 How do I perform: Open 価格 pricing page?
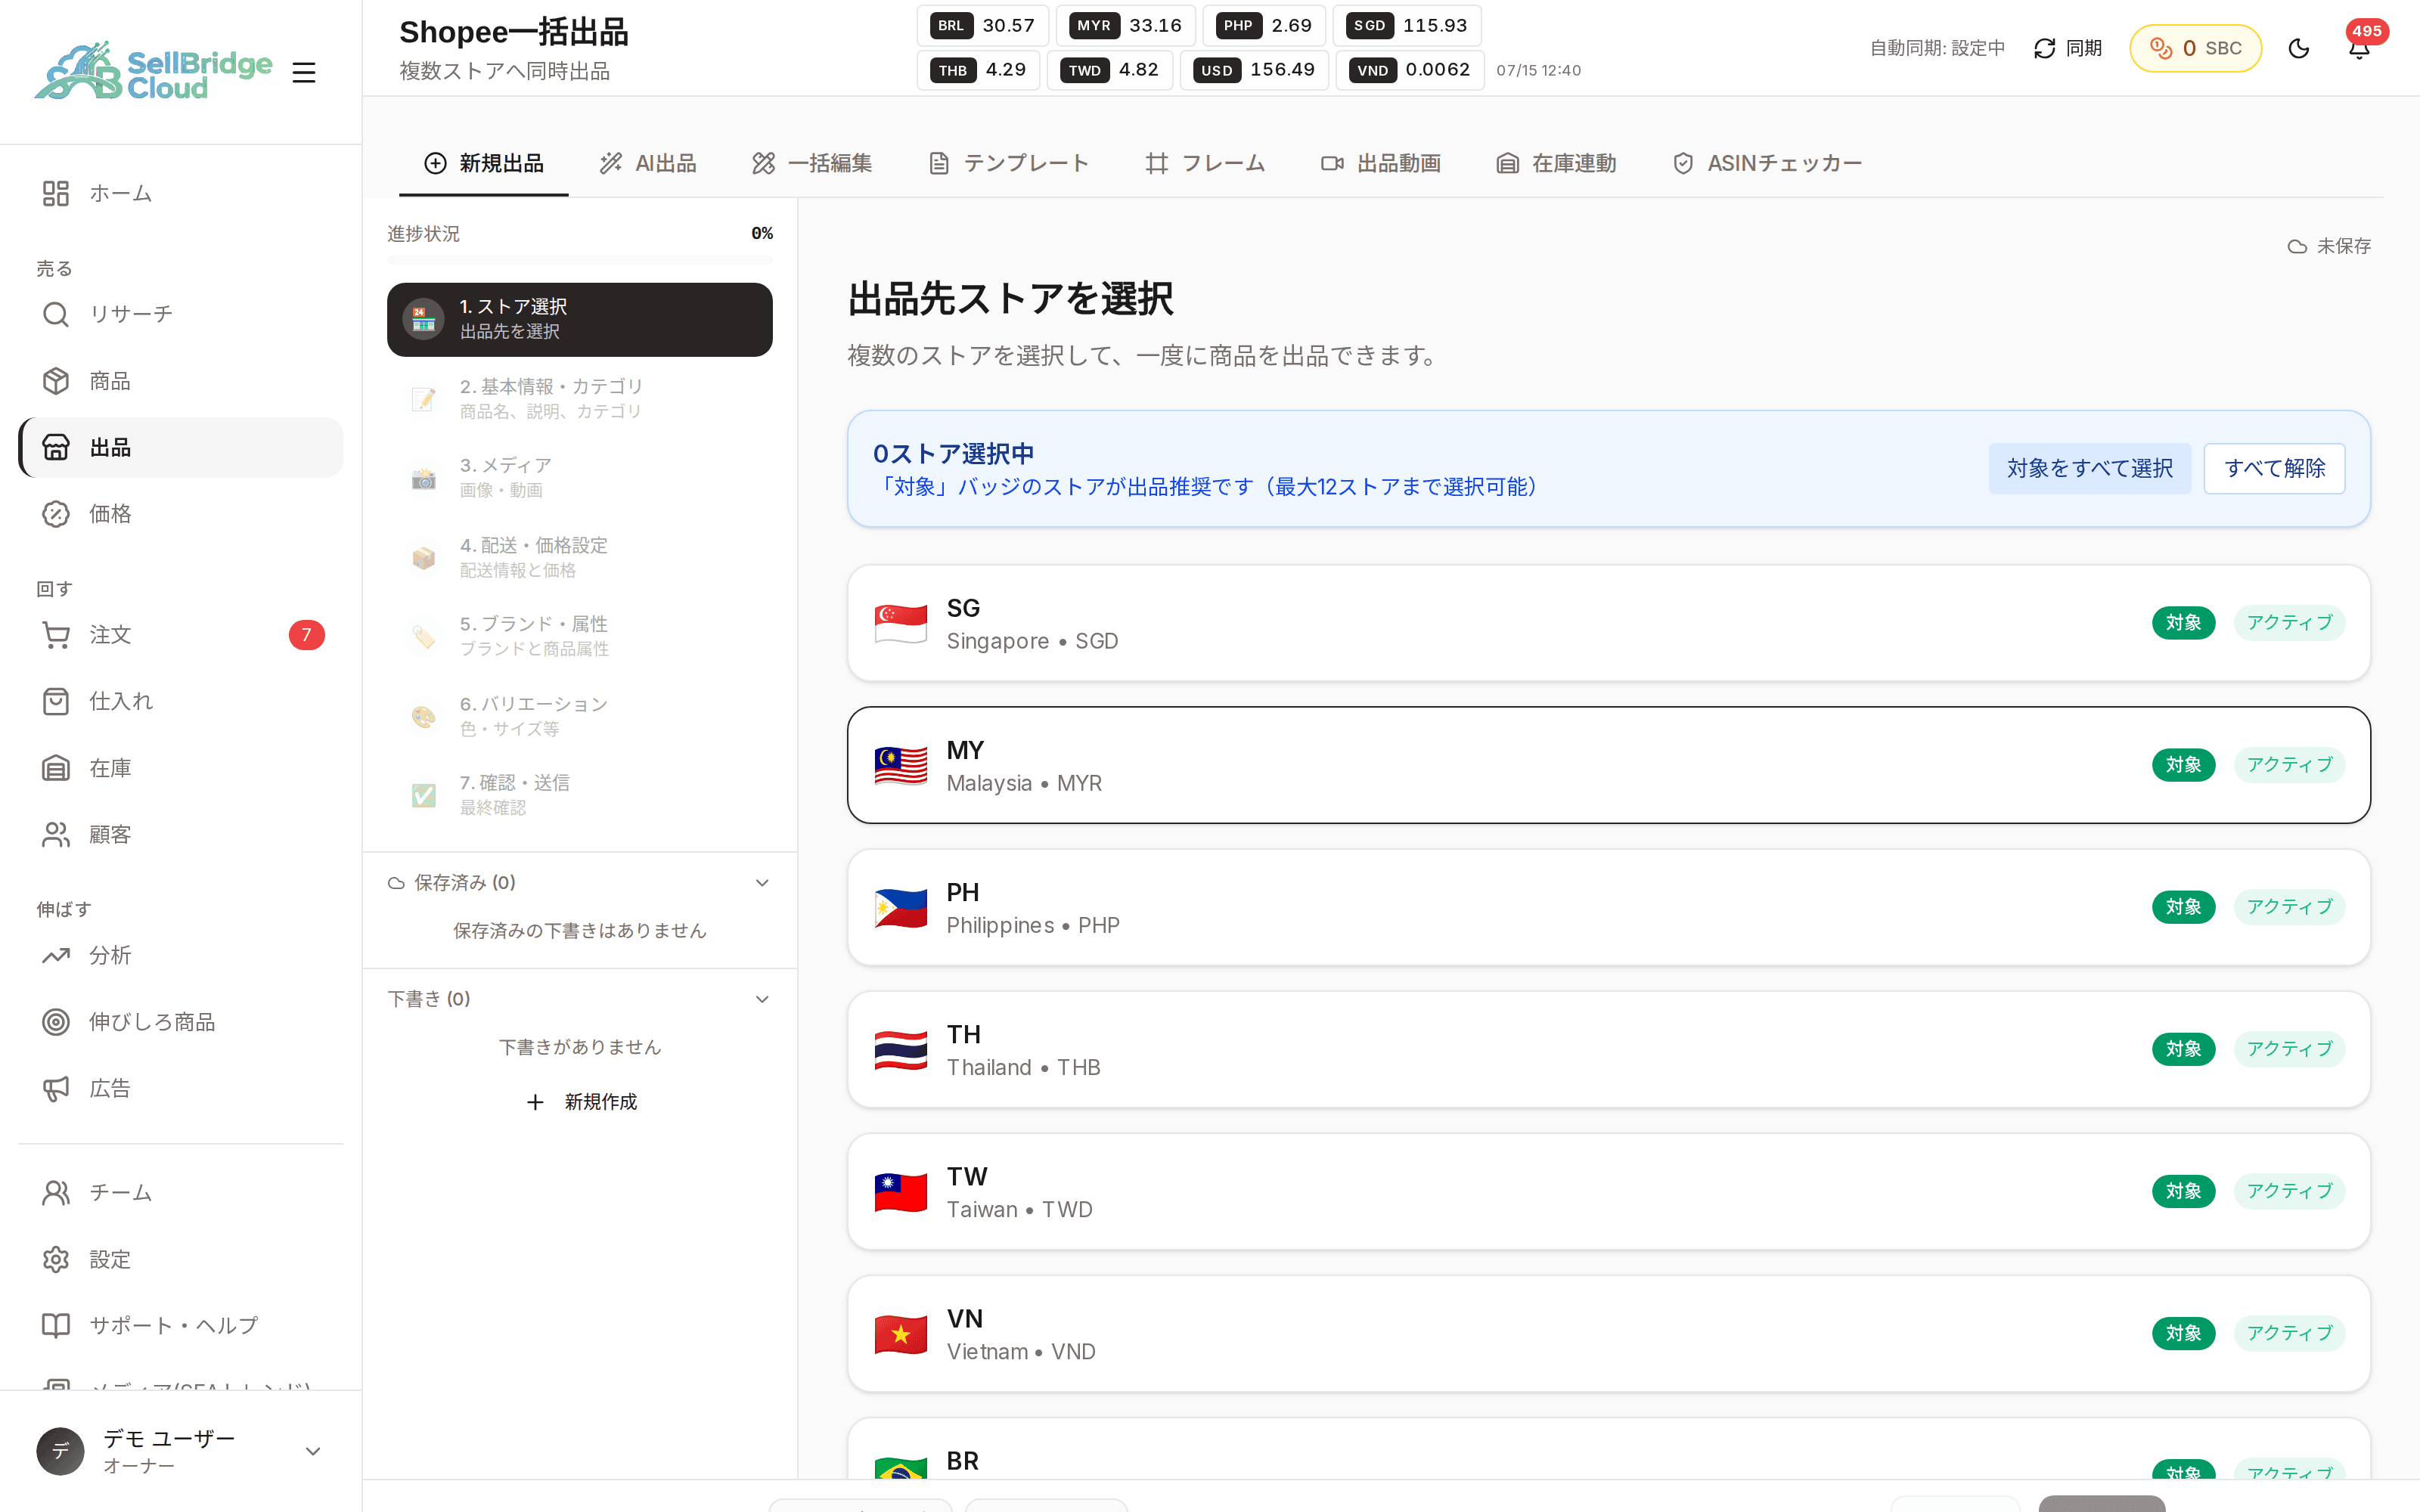click(x=181, y=514)
